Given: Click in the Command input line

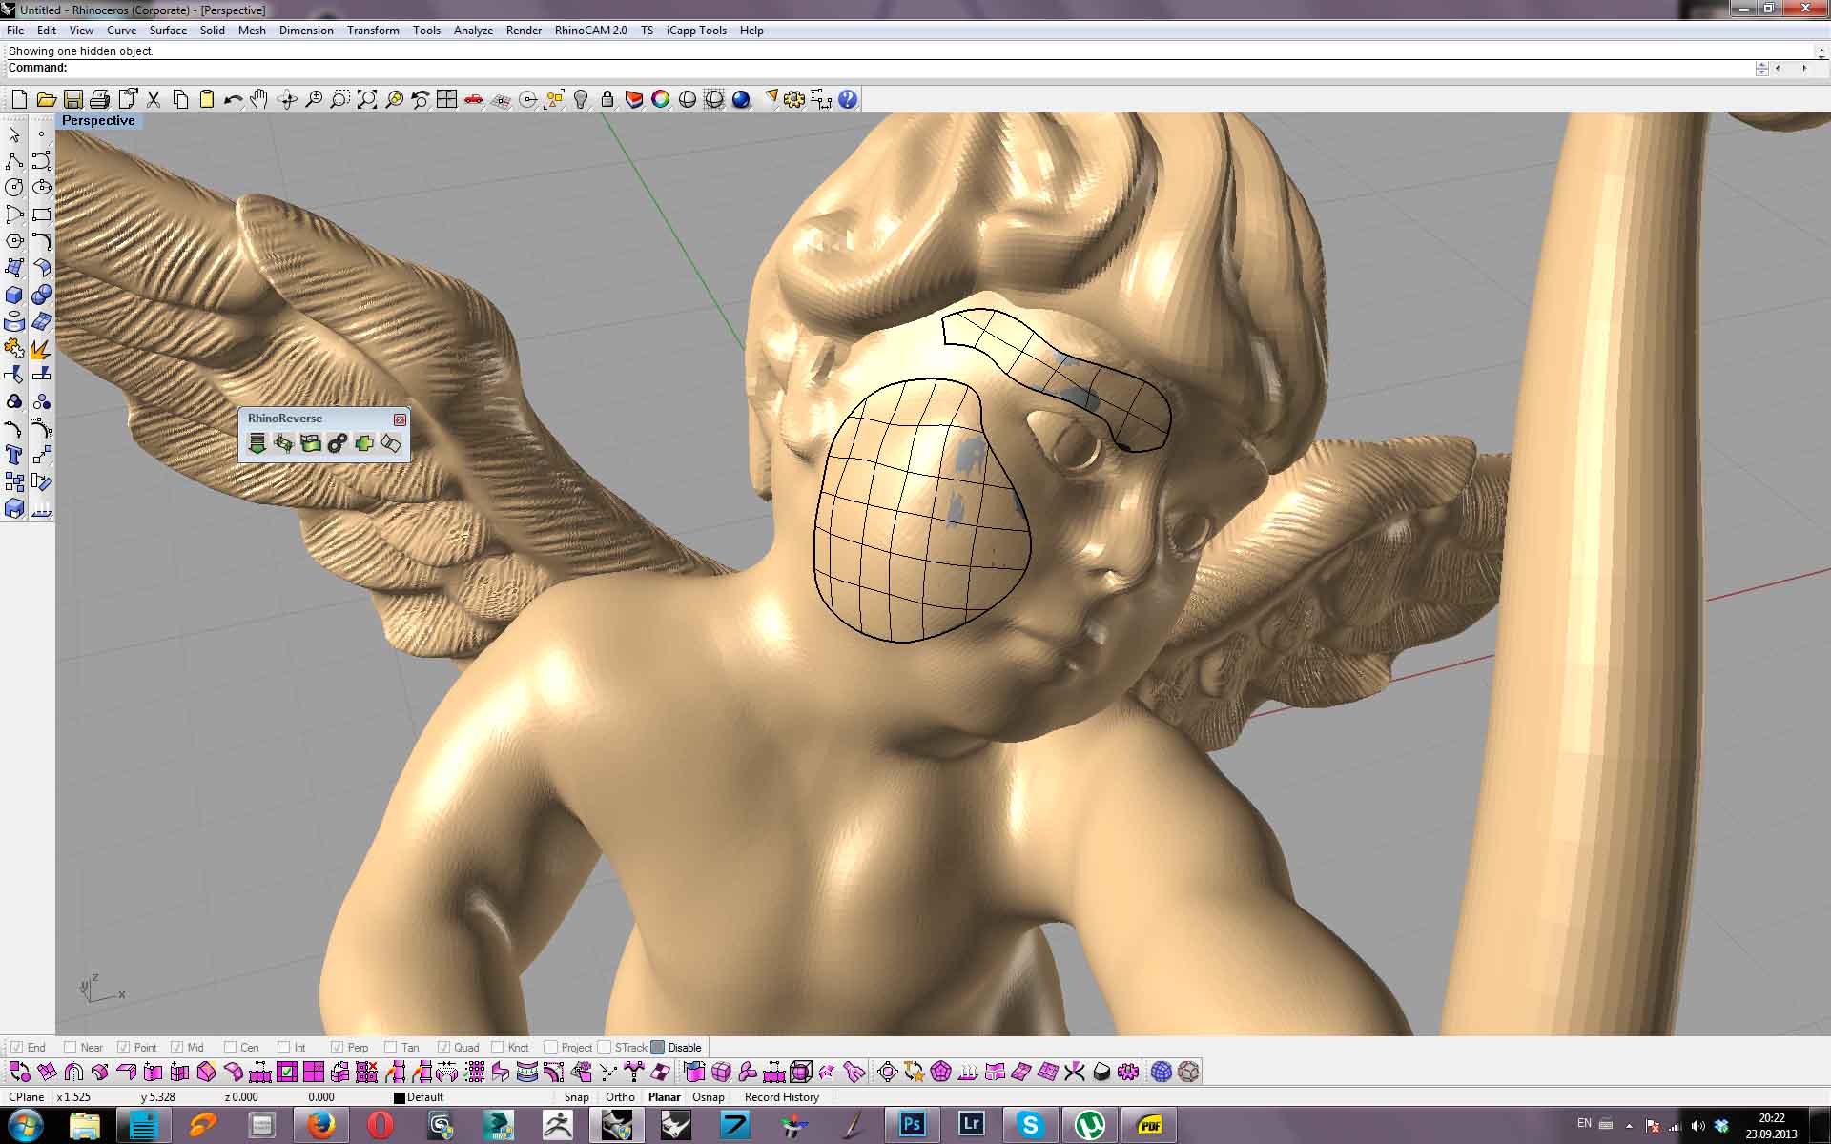Looking at the screenshot, I should (x=858, y=68).
